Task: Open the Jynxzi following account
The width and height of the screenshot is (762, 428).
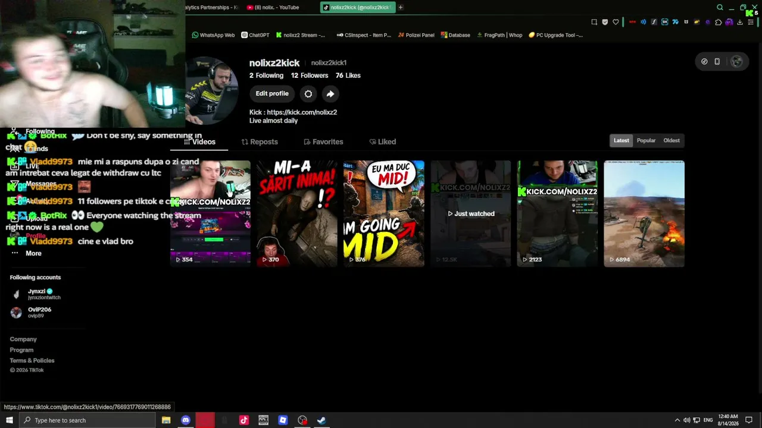Action: click(36, 294)
